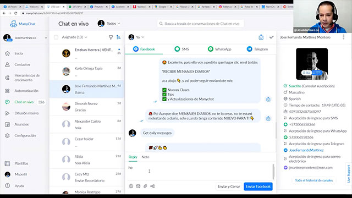Viewport: 352px width, 198px height.
Task: Click the Chat en vivo search box
Action: 200,24
